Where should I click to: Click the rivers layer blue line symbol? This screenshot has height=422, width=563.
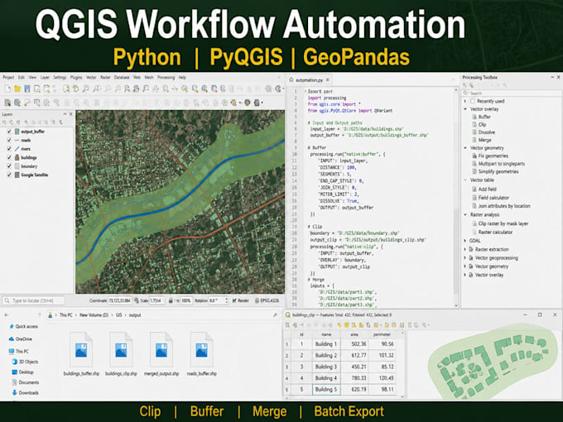click(17, 149)
